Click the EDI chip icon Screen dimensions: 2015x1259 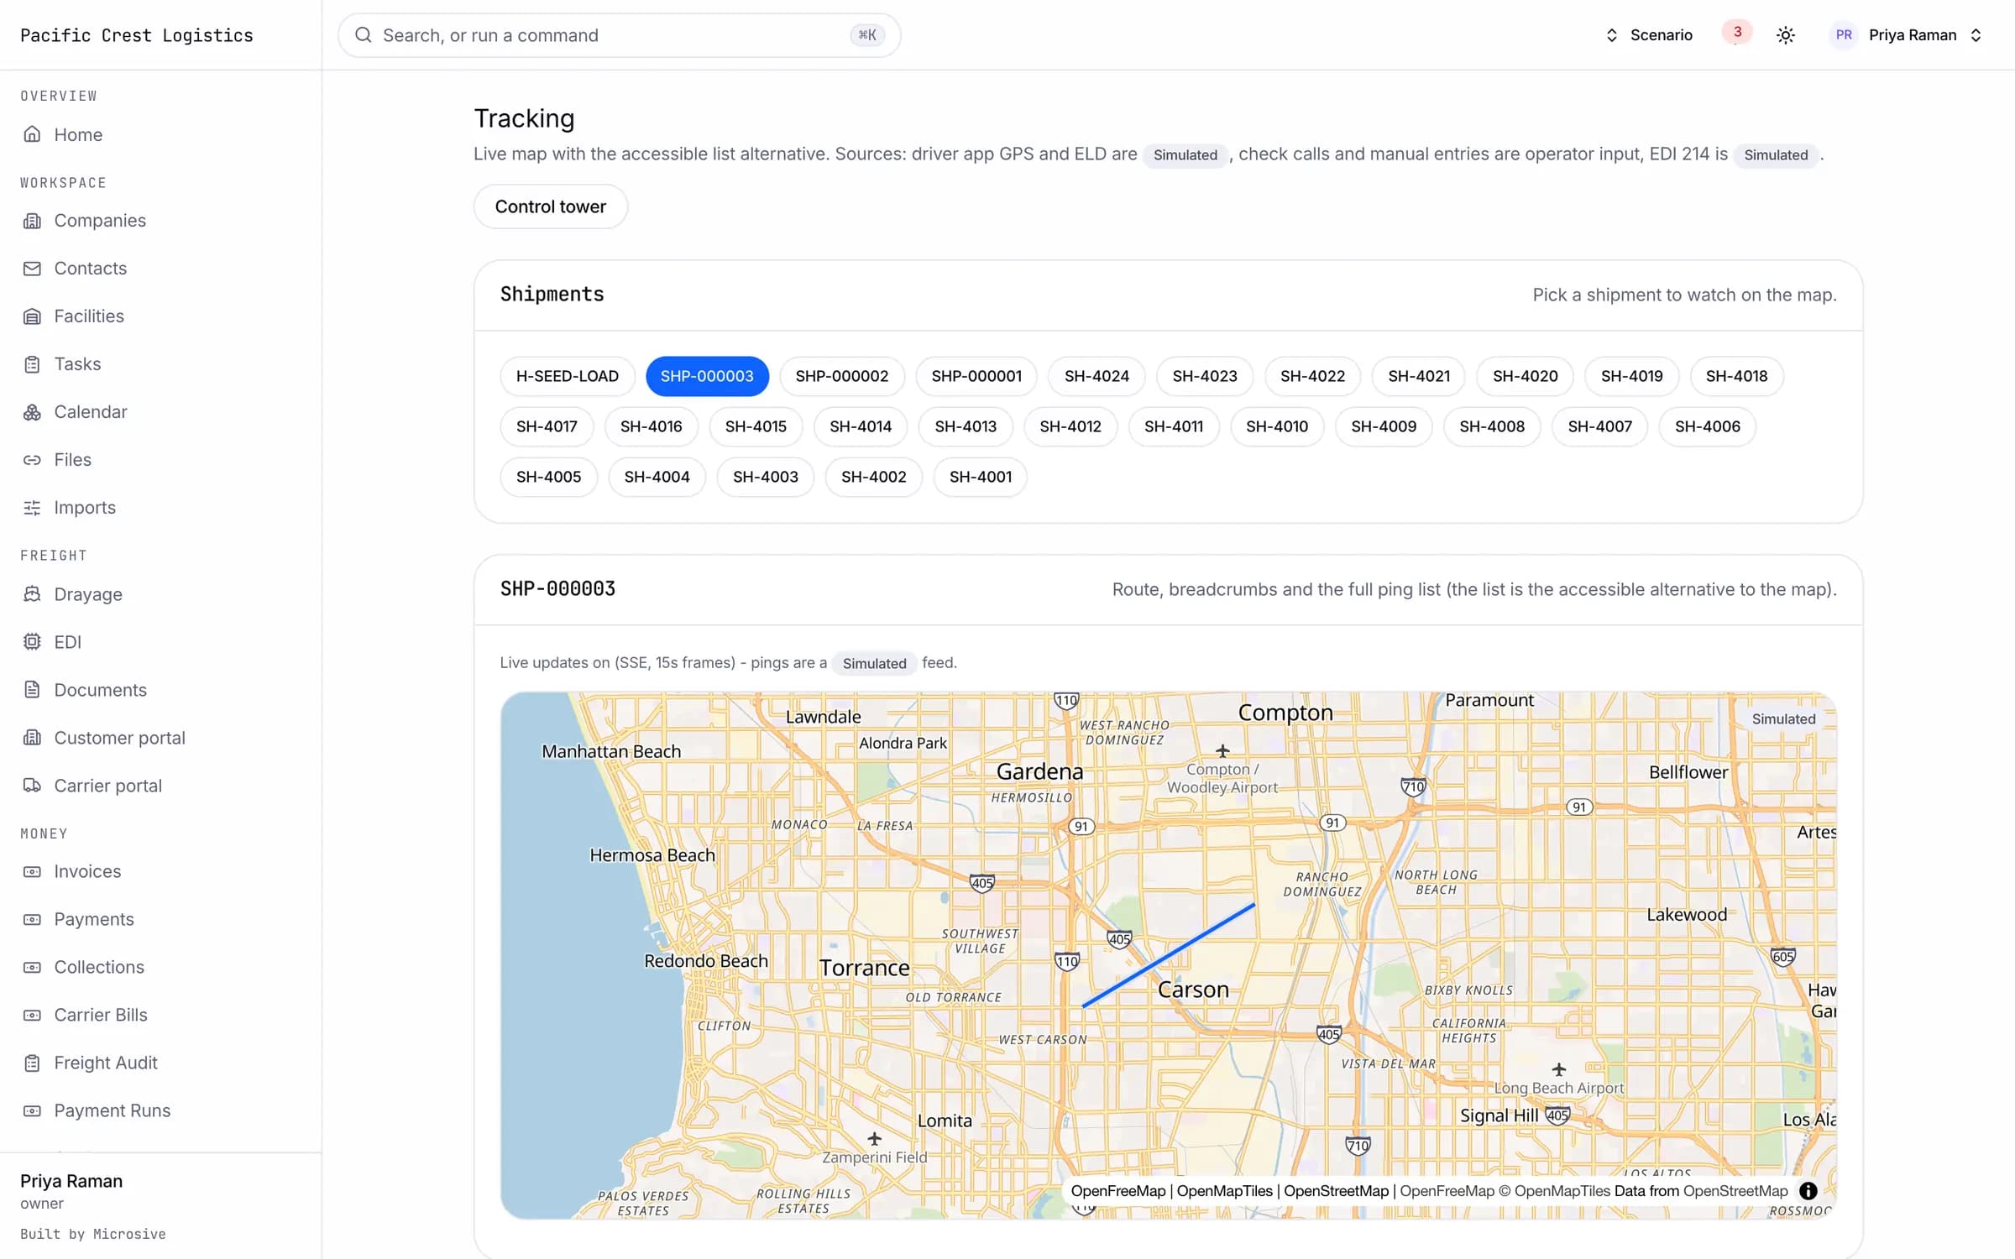(x=32, y=641)
